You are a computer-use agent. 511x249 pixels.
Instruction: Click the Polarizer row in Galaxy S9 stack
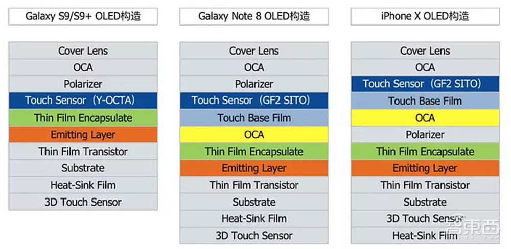83,84
